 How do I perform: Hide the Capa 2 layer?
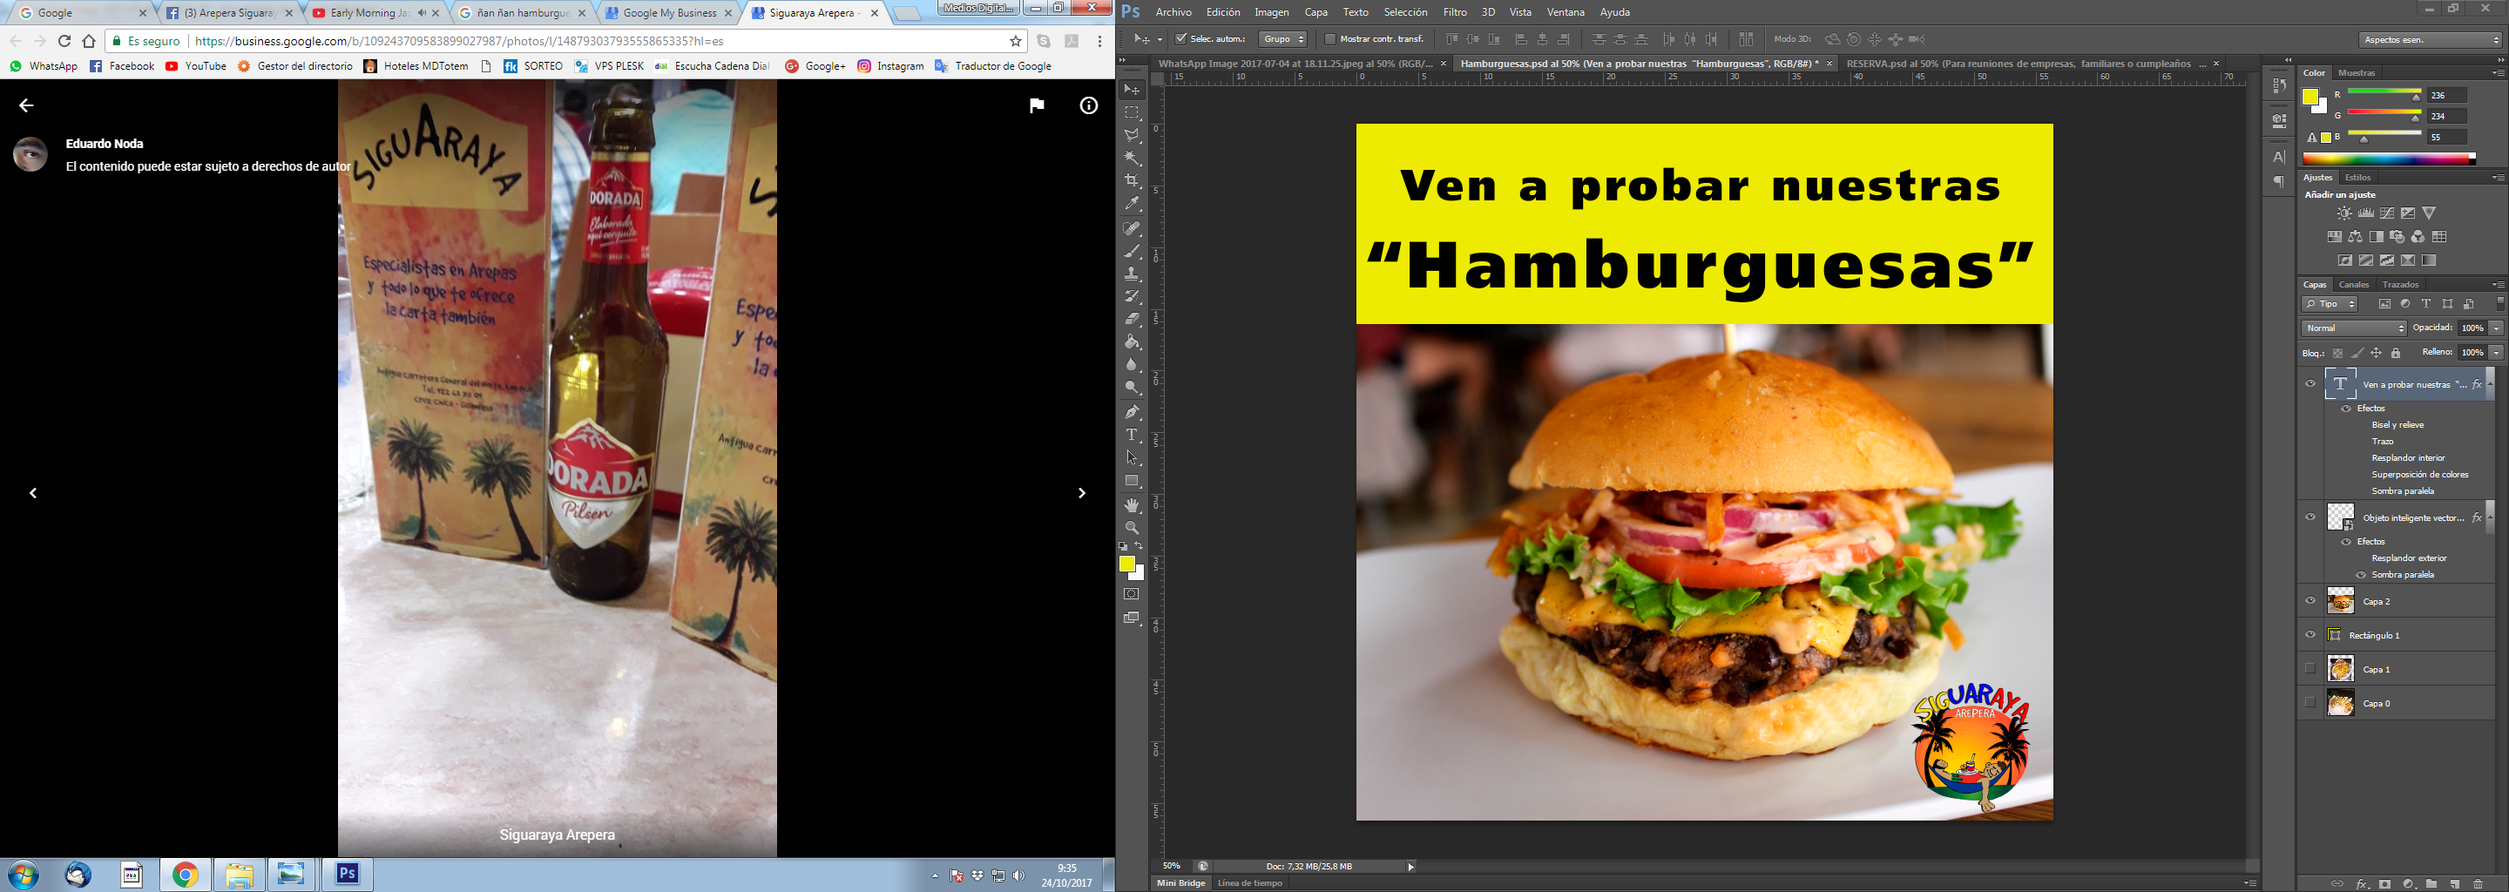pyautogui.click(x=2310, y=602)
